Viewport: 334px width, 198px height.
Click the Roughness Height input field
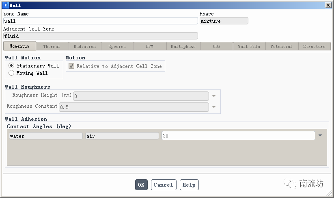coord(141,96)
